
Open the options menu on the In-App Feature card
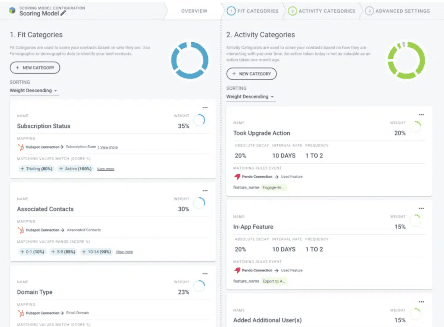(x=421, y=208)
